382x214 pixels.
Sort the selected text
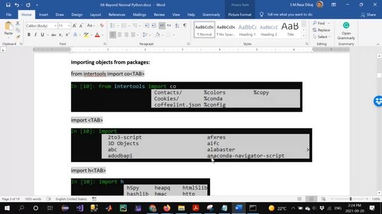(x=177, y=26)
